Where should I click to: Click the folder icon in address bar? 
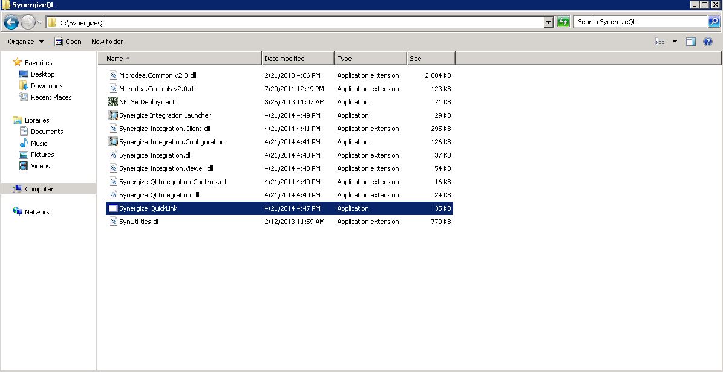click(53, 22)
